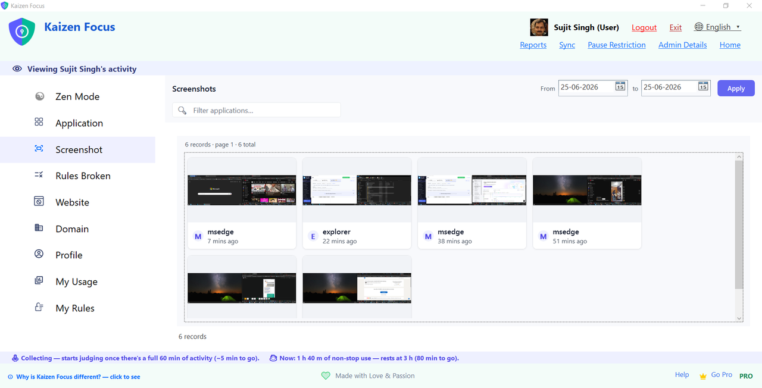
Task: Click Why is Kaizen Focus different link
Action: point(78,377)
